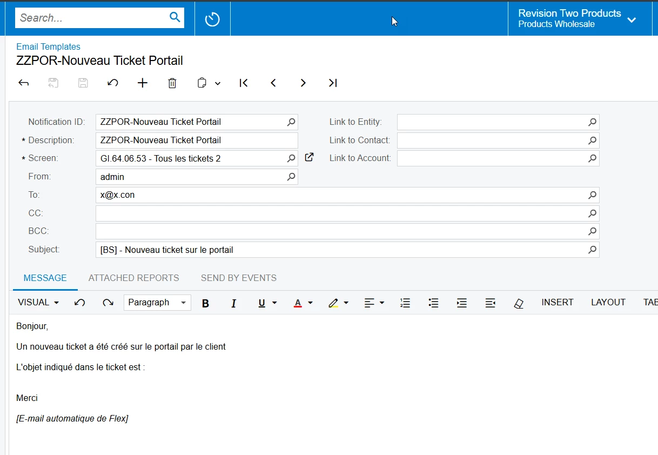658x455 pixels.
Task: Switch to ATTACHED REPORTS tab
Action: (134, 278)
